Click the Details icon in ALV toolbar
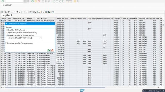 [2, 12]
